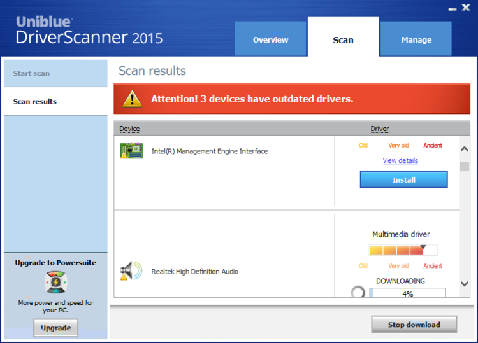Click the Upgrade to Powersuite heading
Image resolution: width=478 pixels, height=343 pixels.
(x=55, y=263)
